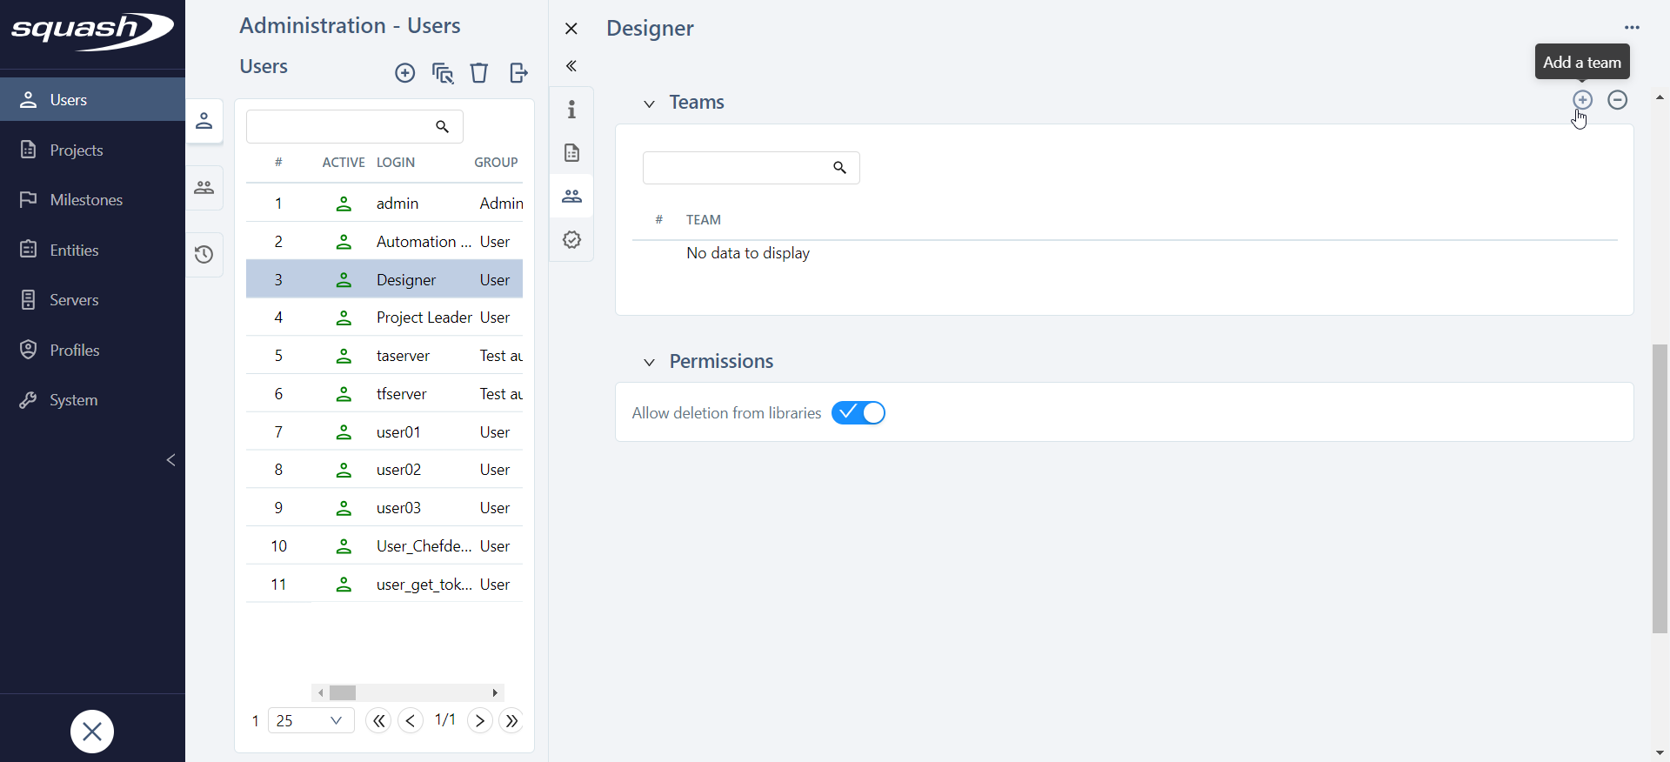Select the Project Leader user row
Viewport: 1670px width, 762px height.
coord(424,317)
